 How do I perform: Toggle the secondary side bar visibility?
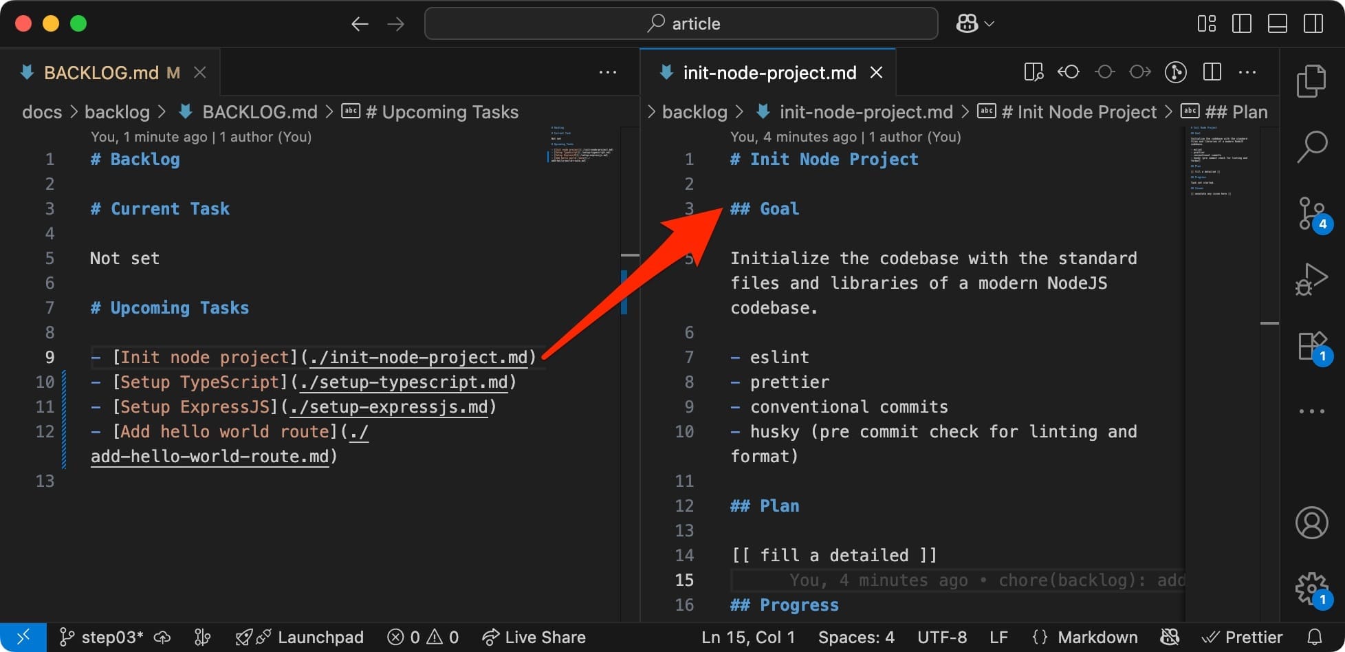1313,23
